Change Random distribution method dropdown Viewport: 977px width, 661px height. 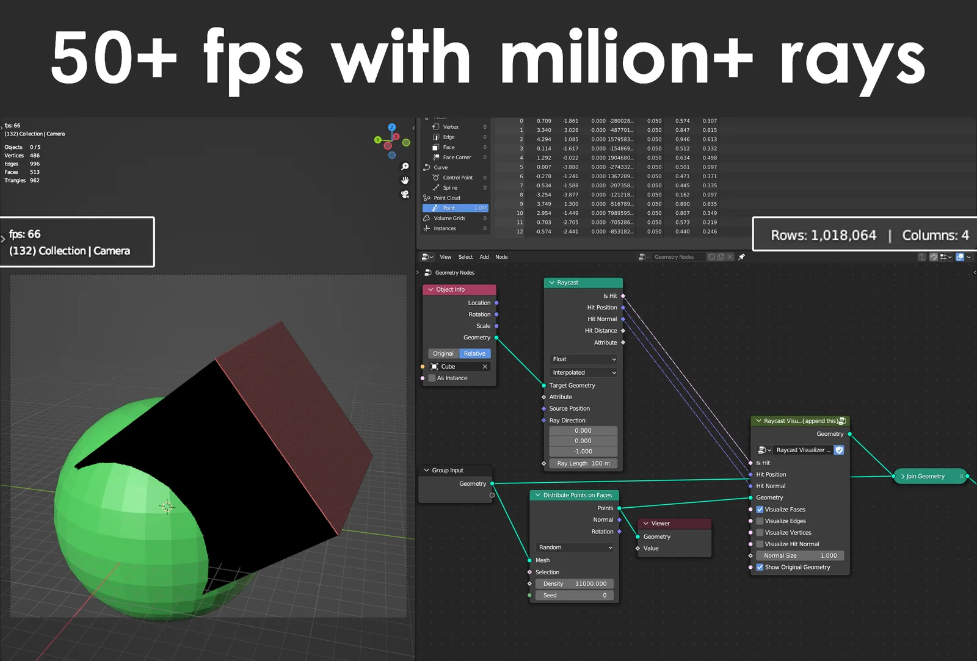[x=574, y=547]
